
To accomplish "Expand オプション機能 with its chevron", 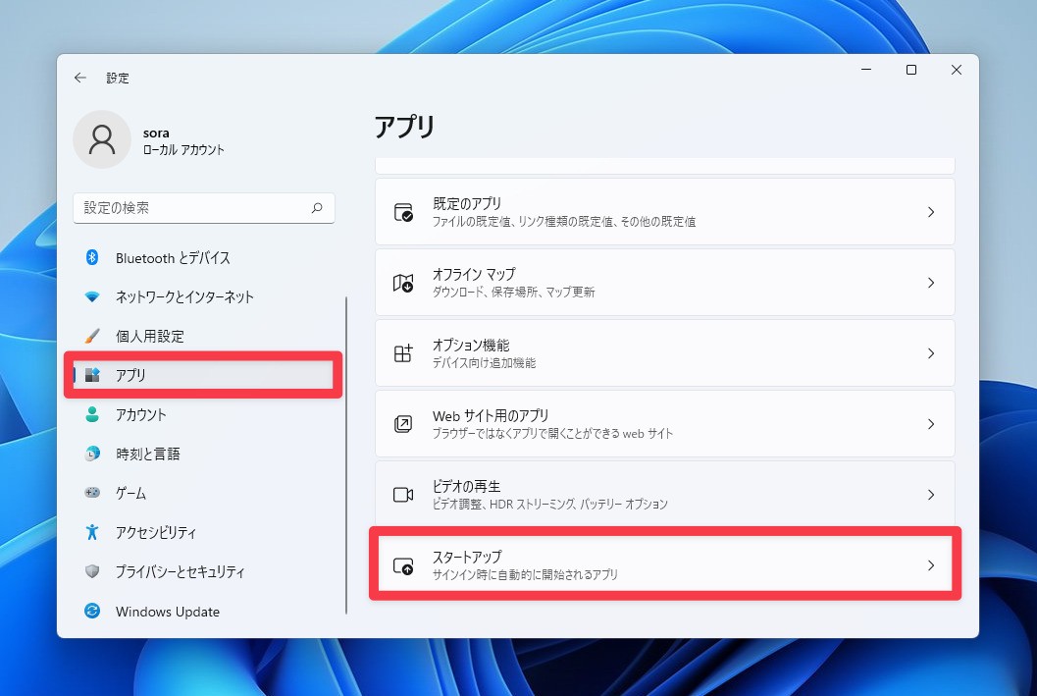I will [x=930, y=353].
